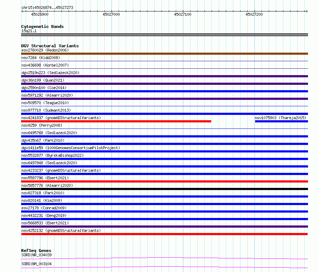Click the black nsv5857776 Almarri2020 bar

click(164, 189)
